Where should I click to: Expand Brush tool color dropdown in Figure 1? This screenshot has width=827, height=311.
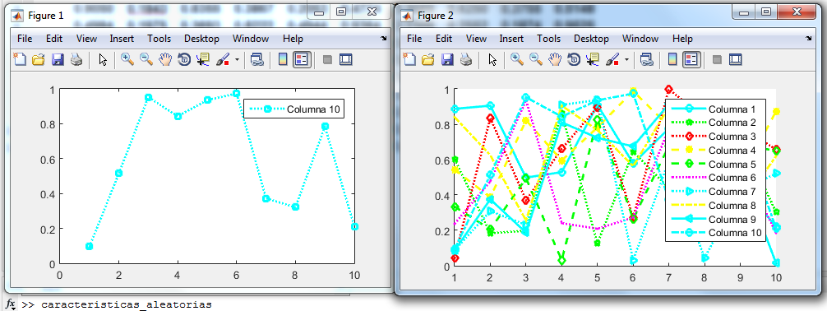coord(237,60)
